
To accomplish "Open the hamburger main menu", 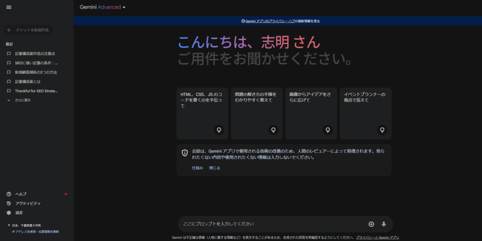I will [8, 8].
